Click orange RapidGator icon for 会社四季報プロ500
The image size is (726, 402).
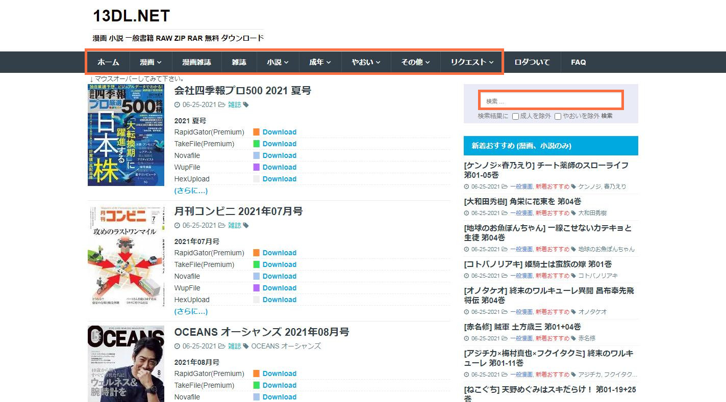click(257, 132)
